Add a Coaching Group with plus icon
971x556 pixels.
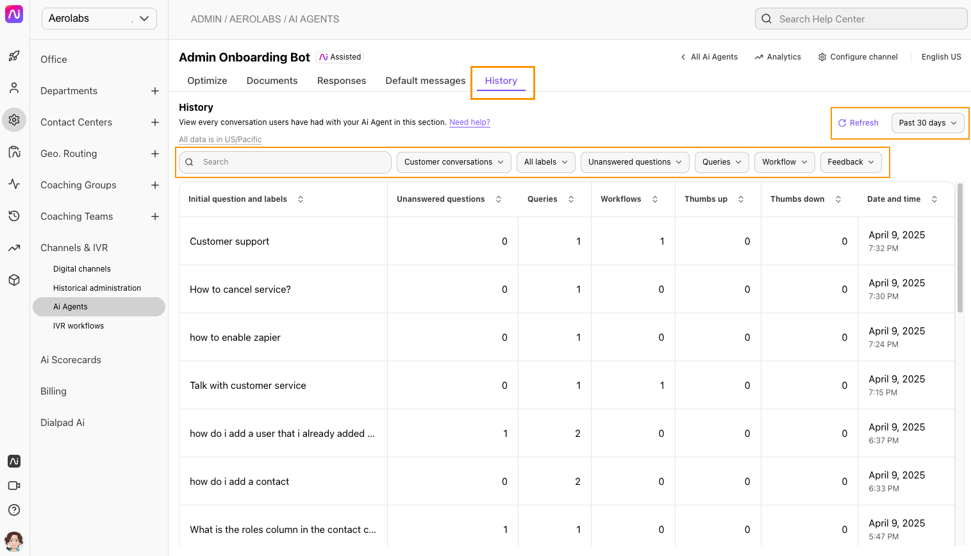tap(155, 185)
